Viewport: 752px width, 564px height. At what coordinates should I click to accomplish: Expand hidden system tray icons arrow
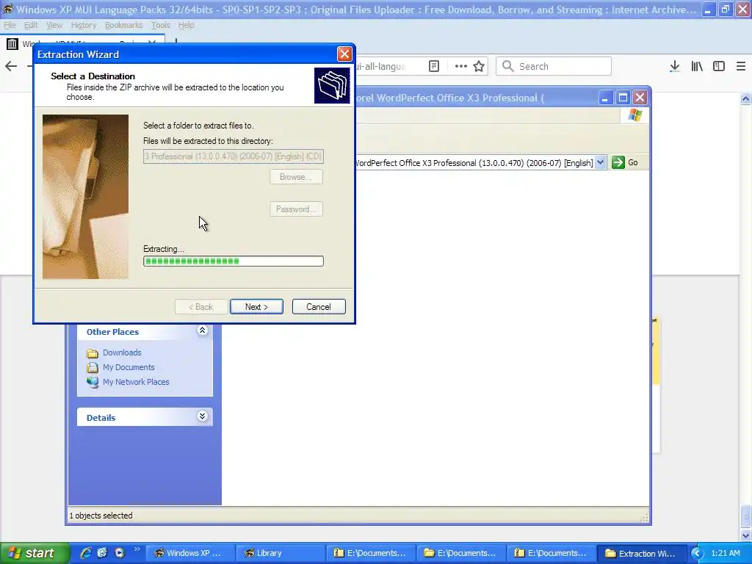pos(697,553)
